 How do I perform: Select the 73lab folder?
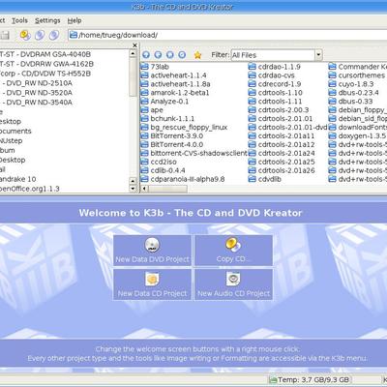click(x=155, y=67)
